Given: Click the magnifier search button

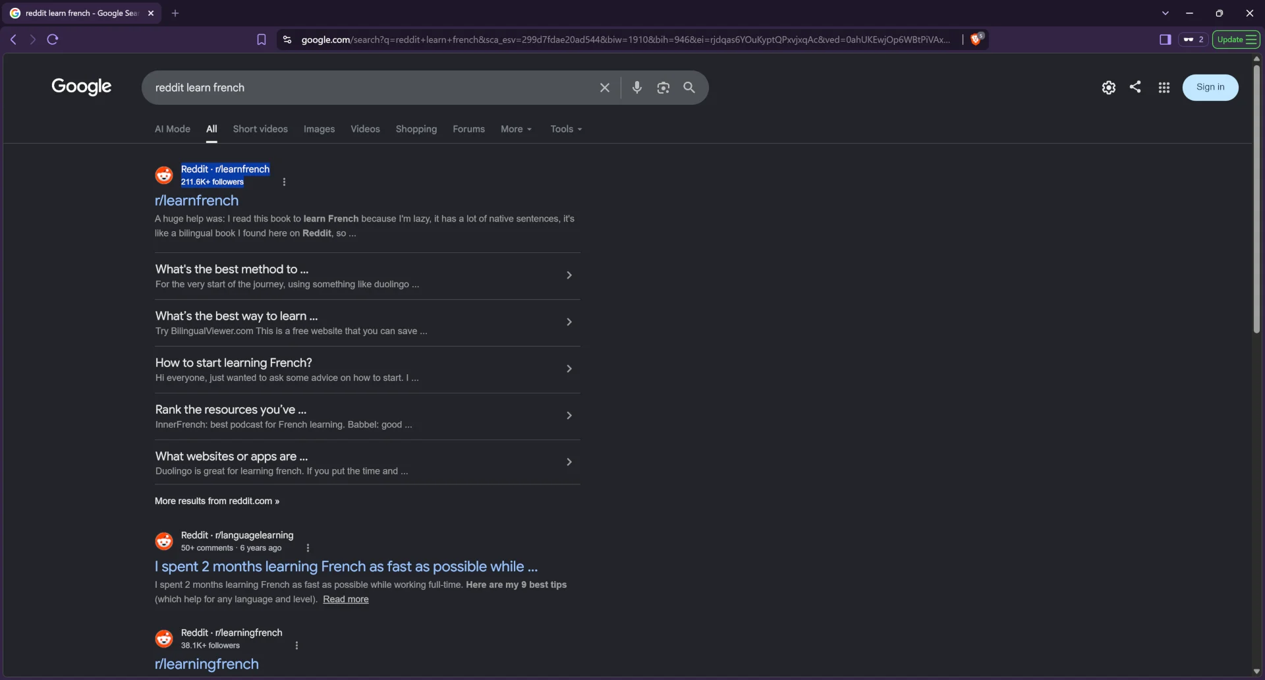Looking at the screenshot, I should [689, 88].
